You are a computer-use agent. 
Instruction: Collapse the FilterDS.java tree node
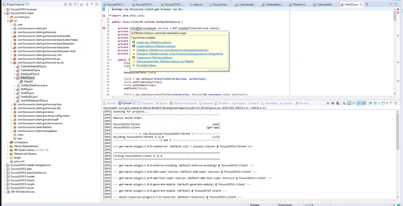pos(15,78)
